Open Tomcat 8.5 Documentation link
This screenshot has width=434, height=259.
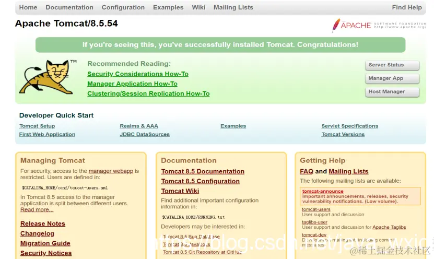tap(203, 171)
